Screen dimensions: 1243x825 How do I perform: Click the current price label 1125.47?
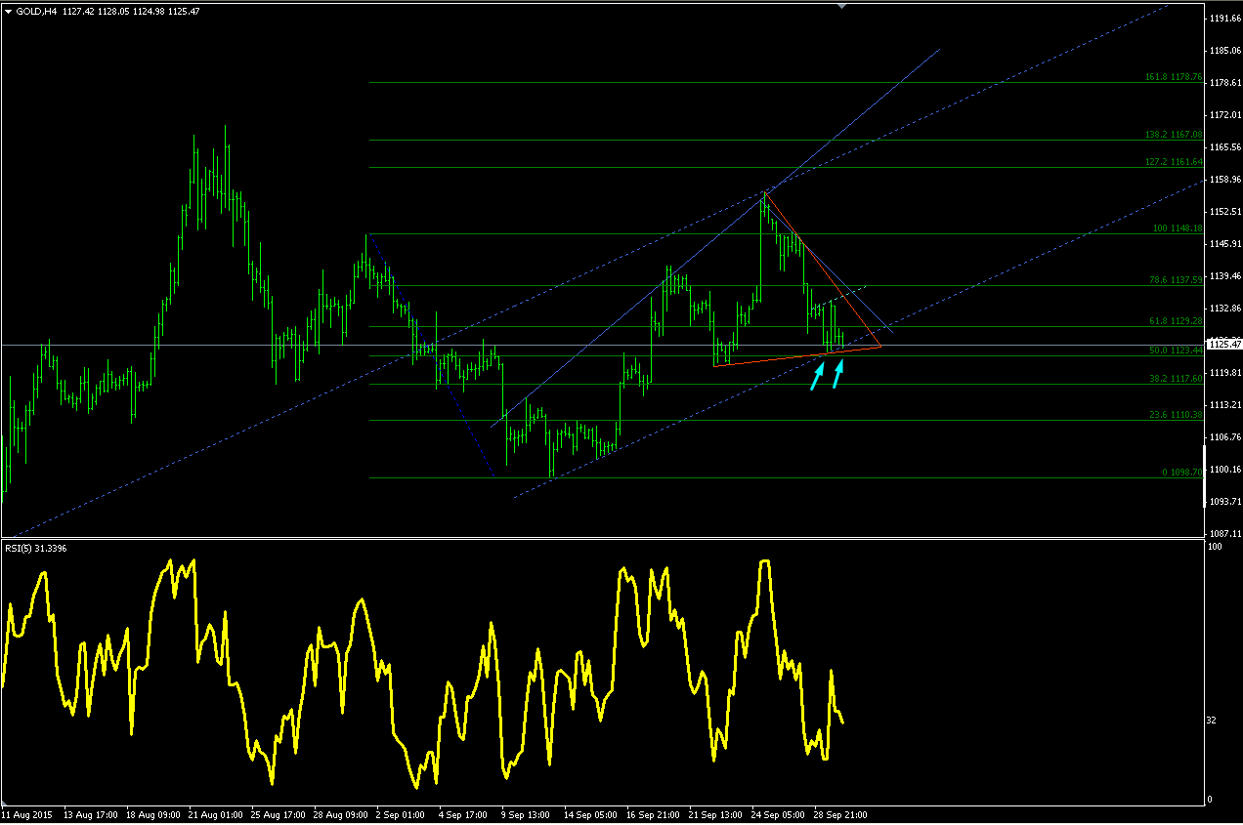coord(1224,344)
